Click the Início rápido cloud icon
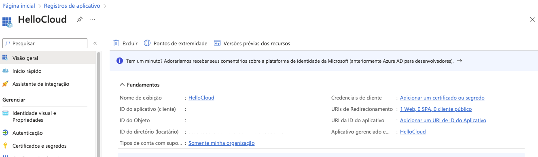This screenshot has height=157, width=538. [x=5, y=71]
